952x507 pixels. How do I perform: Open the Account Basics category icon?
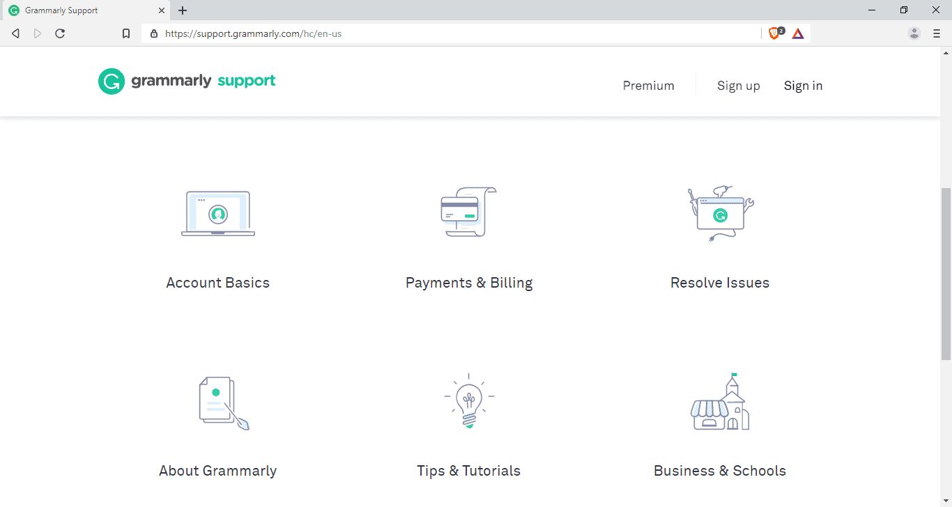[x=218, y=212]
